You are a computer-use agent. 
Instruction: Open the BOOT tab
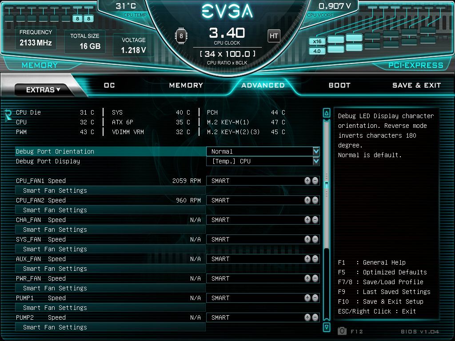(339, 85)
